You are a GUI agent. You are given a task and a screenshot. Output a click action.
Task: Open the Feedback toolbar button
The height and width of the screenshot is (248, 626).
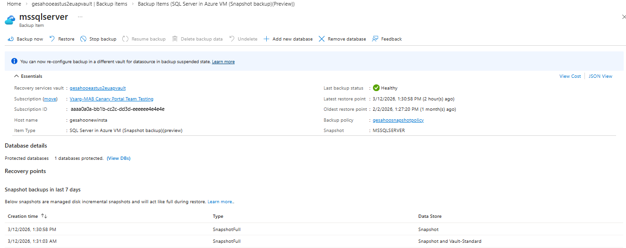(x=387, y=39)
